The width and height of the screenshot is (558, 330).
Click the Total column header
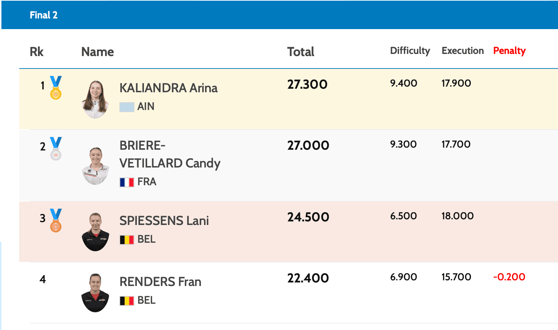pos(301,52)
